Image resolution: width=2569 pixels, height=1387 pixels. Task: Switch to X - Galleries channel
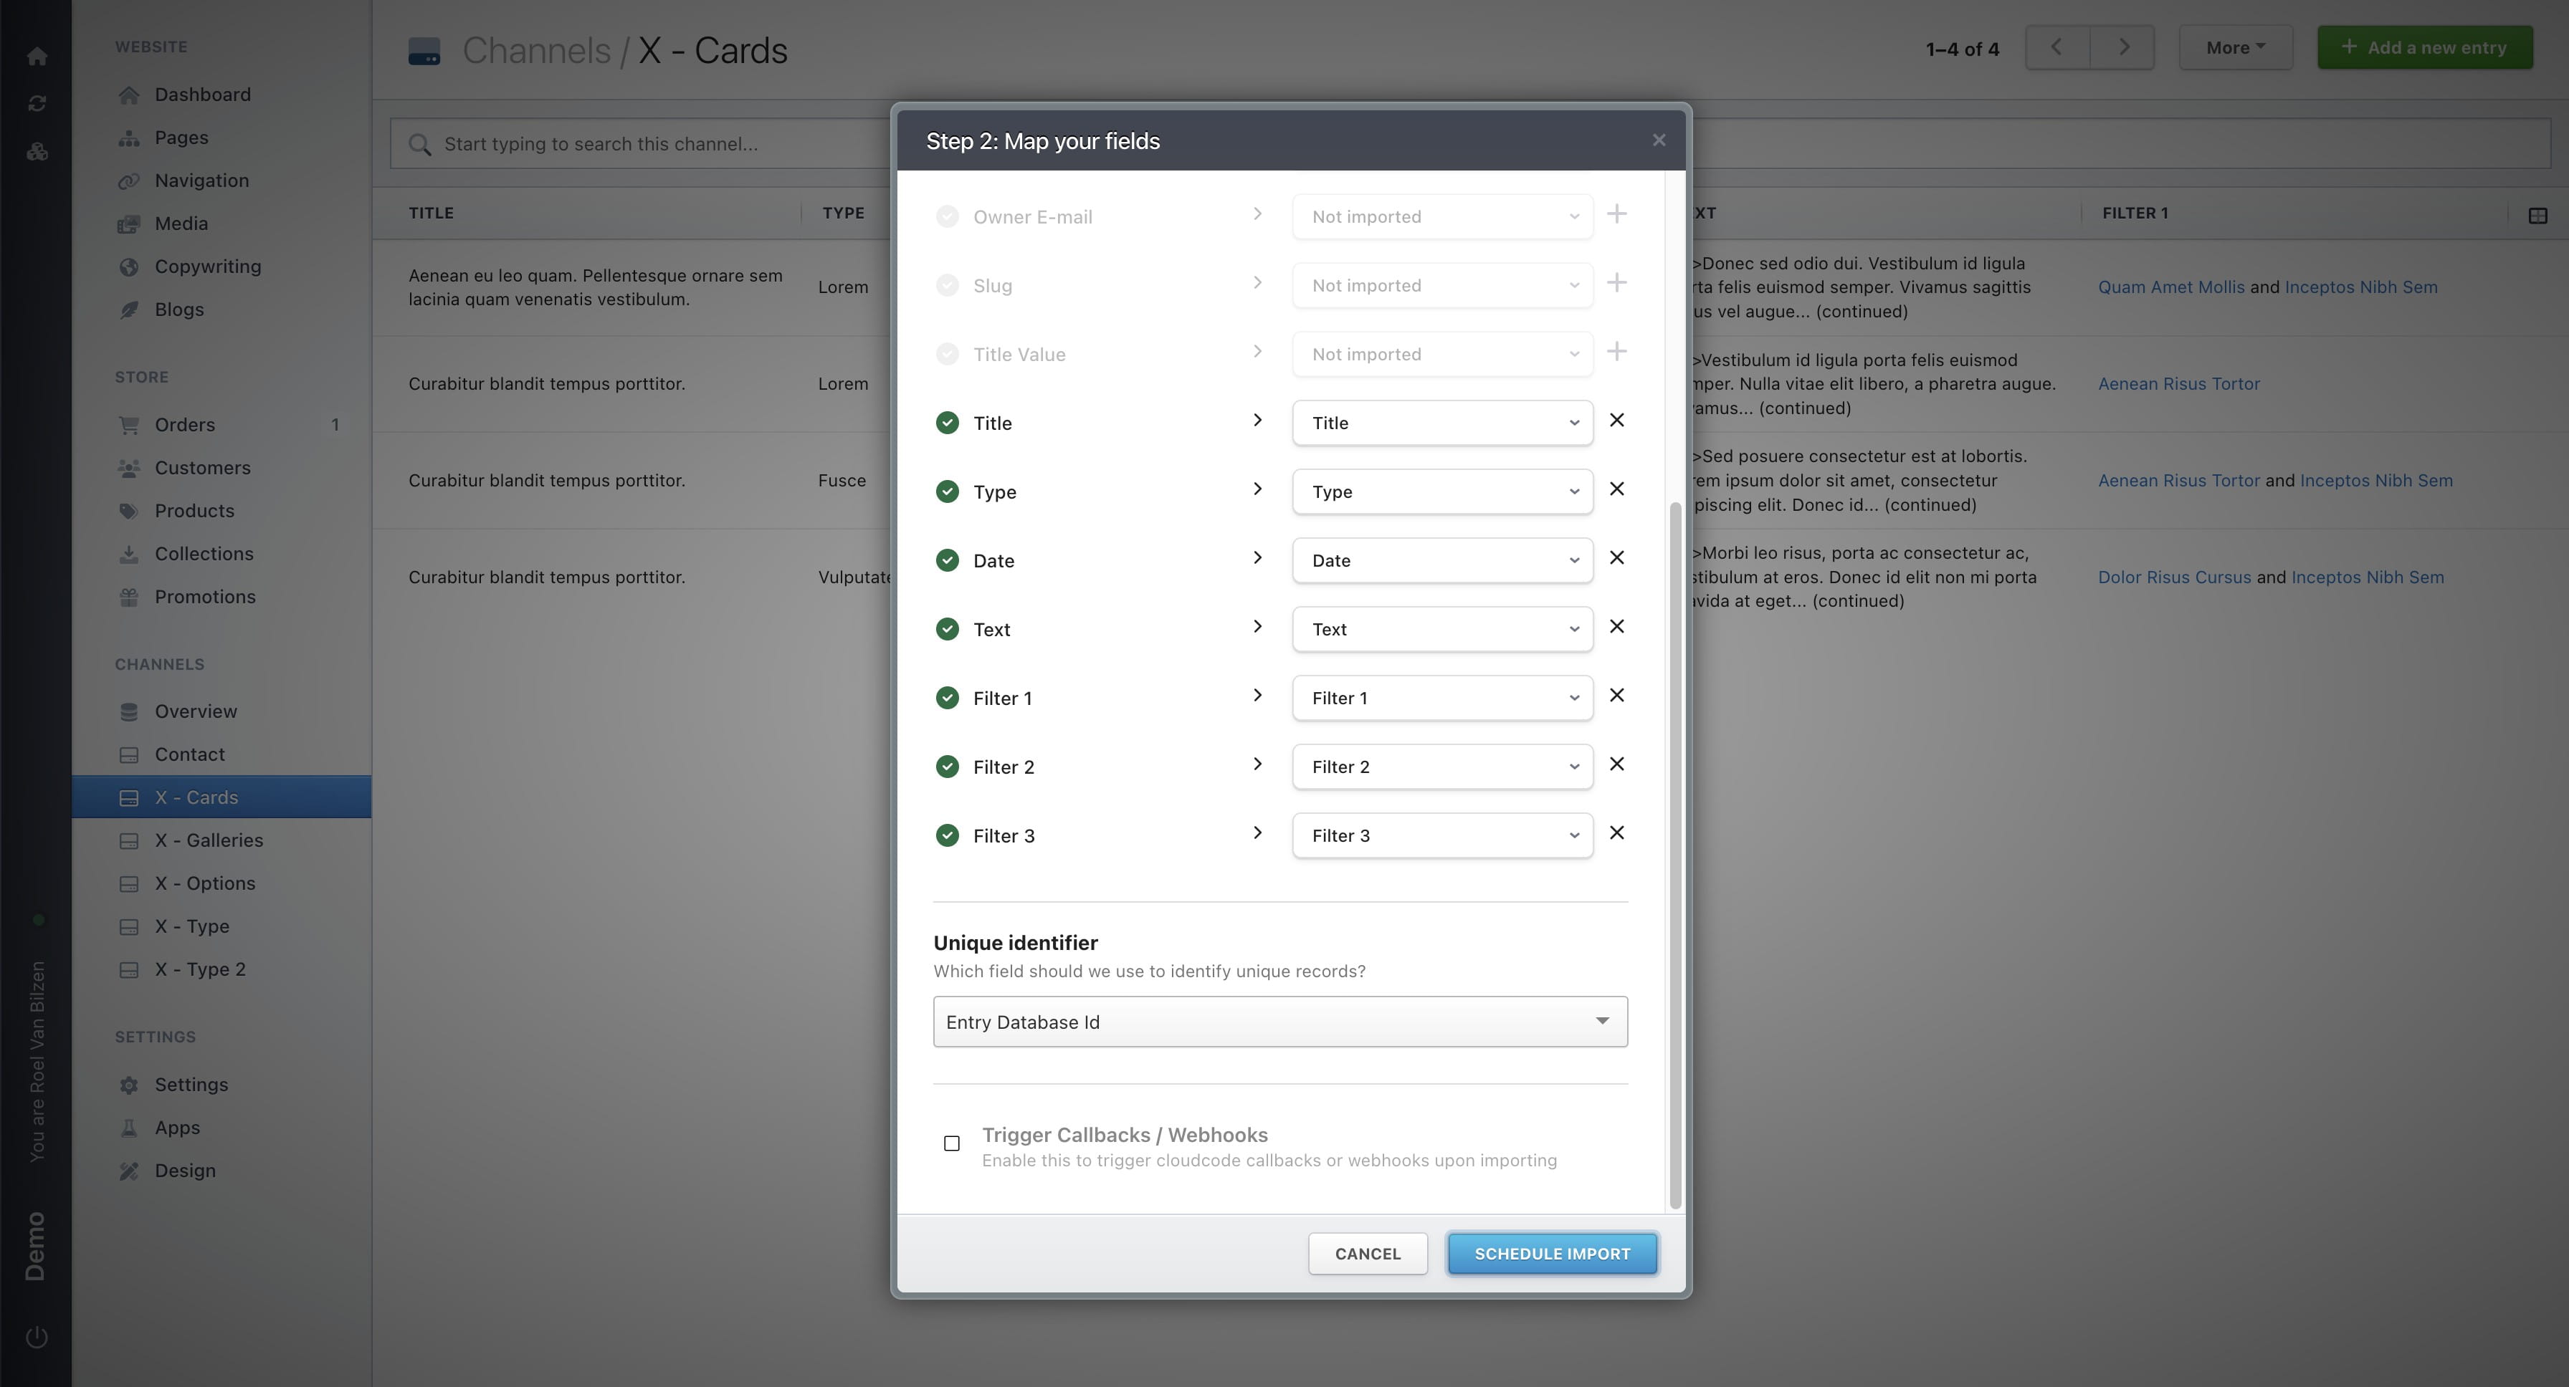click(209, 840)
